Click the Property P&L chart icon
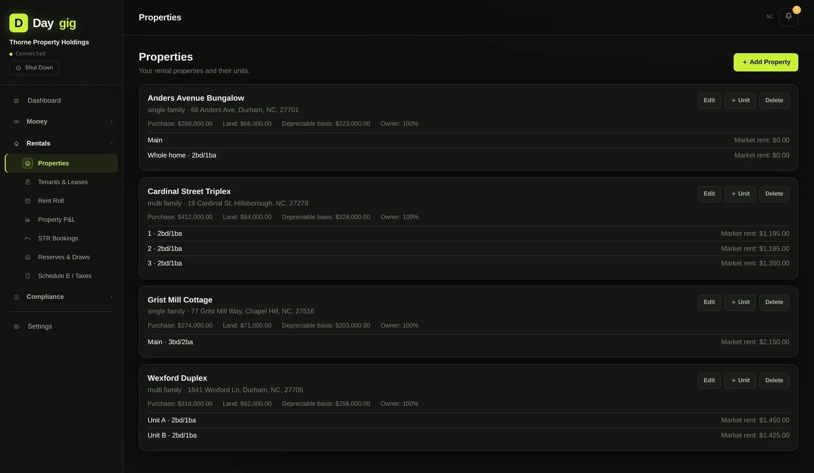 point(28,220)
